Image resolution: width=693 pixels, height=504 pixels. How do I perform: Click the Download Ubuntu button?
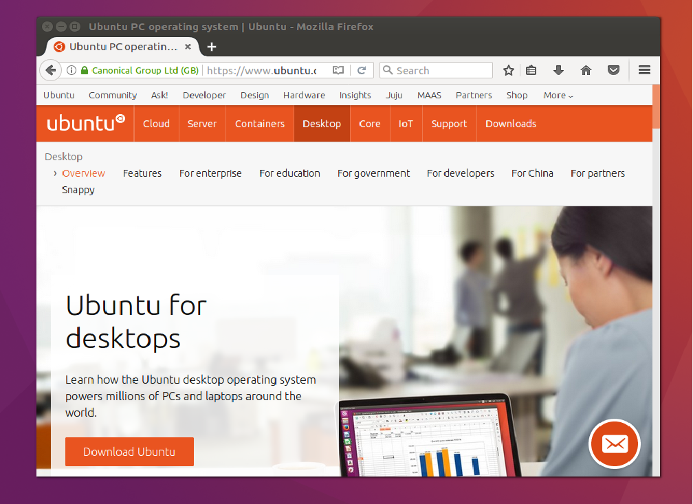click(129, 452)
